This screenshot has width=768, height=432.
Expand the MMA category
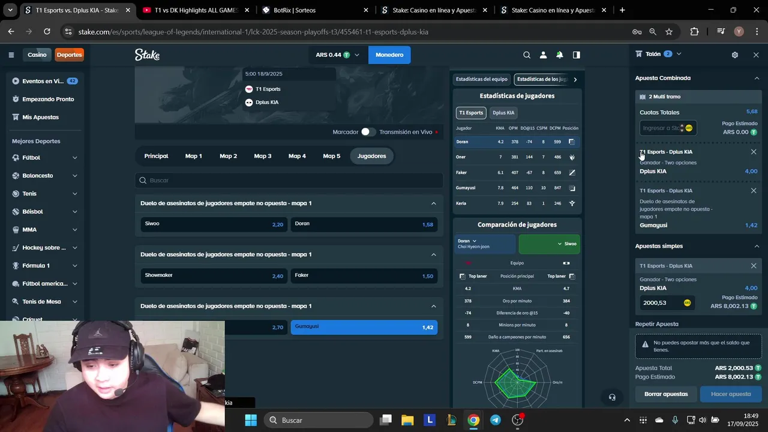[75, 230]
